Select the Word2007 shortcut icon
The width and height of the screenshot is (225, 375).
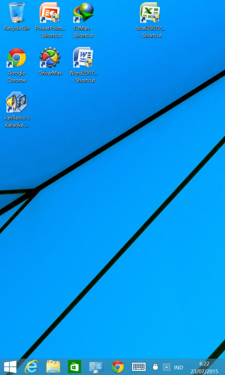[83, 65]
